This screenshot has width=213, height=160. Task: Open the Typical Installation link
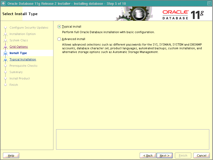pyautogui.click(x=22, y=59)
